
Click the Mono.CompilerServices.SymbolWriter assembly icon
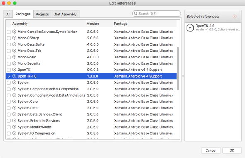pos(15,32)
